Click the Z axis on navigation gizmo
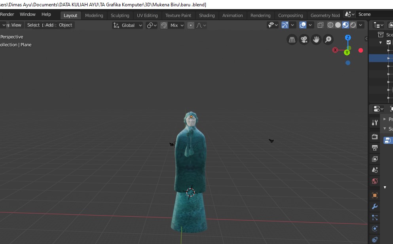 pyautogui.click(x=348, y=38)
